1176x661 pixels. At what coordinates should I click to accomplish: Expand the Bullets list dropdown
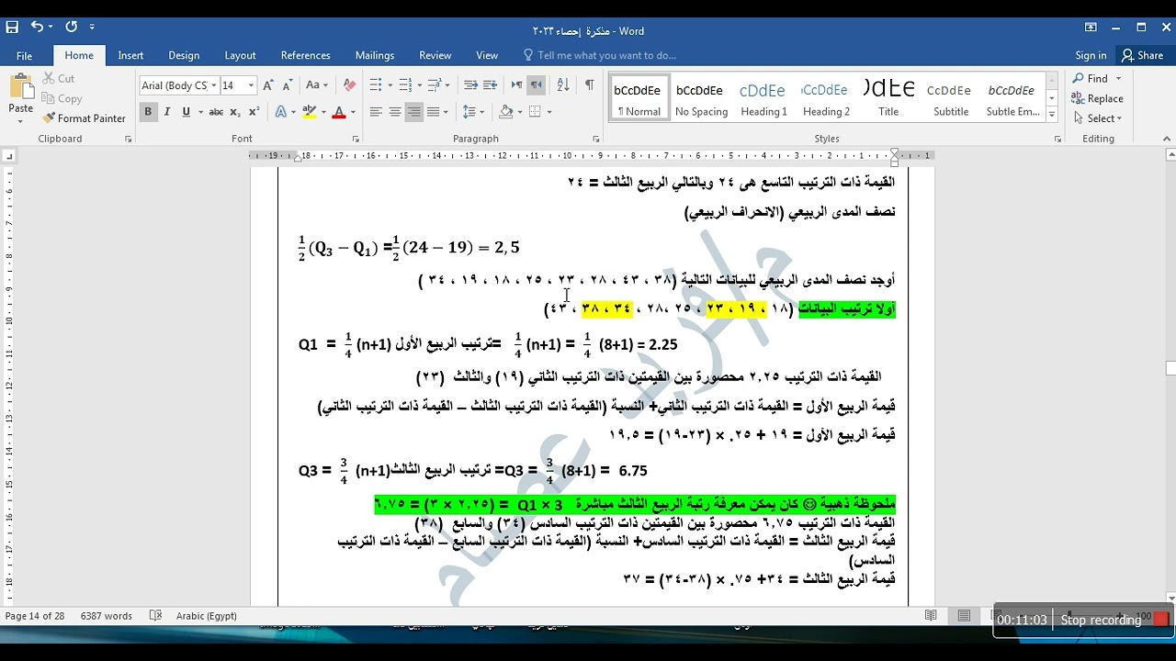coord(390,85)
